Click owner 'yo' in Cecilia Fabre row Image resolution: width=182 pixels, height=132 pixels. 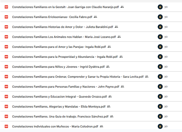pyautogui.click(x=166, y=17)
